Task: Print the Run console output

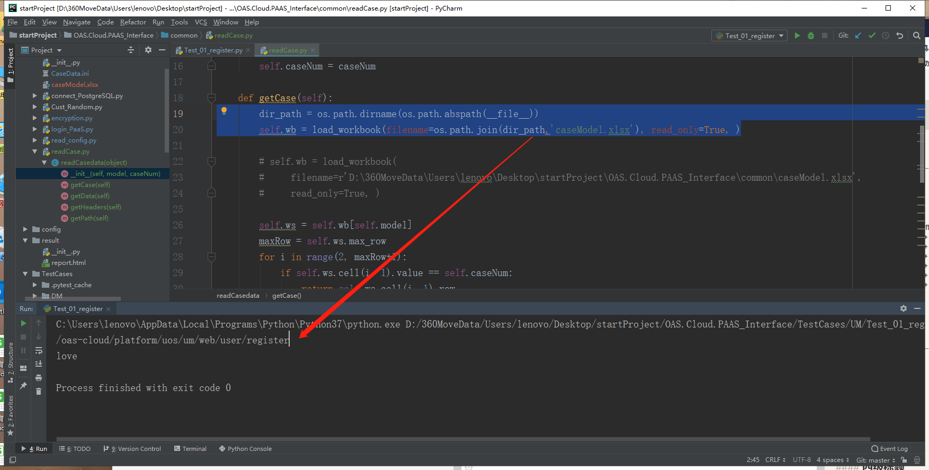Action: pos(39,378)
